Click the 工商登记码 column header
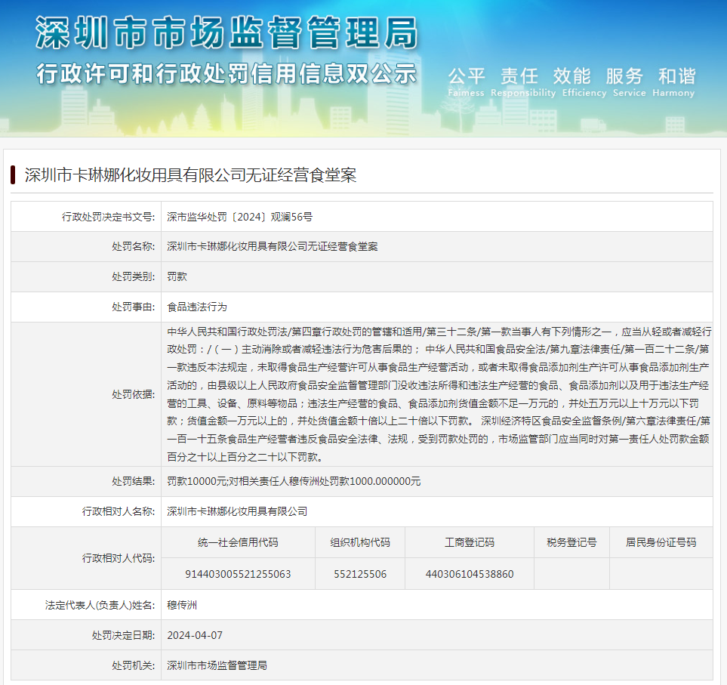The width and height of the screenshot is (727, 685). tap(470, 542)
